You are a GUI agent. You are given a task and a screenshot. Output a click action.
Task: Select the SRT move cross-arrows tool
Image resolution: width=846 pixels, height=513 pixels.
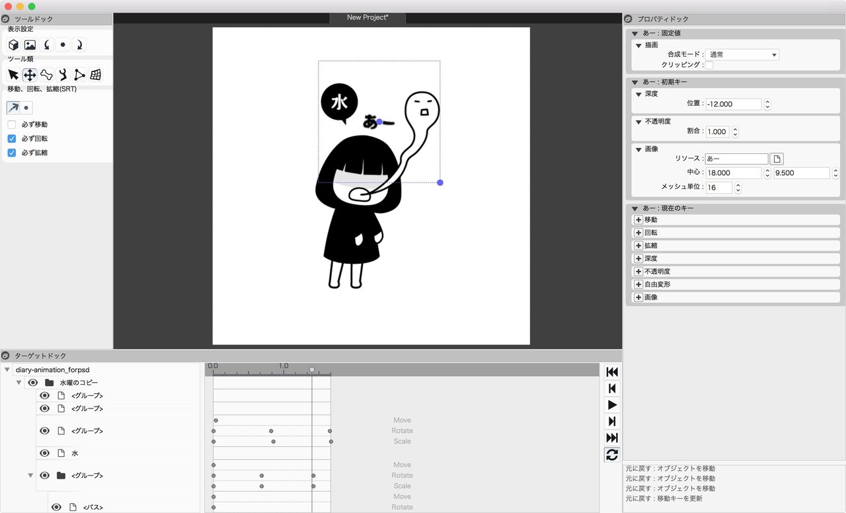pyautogui.click(x=30, y=75)
